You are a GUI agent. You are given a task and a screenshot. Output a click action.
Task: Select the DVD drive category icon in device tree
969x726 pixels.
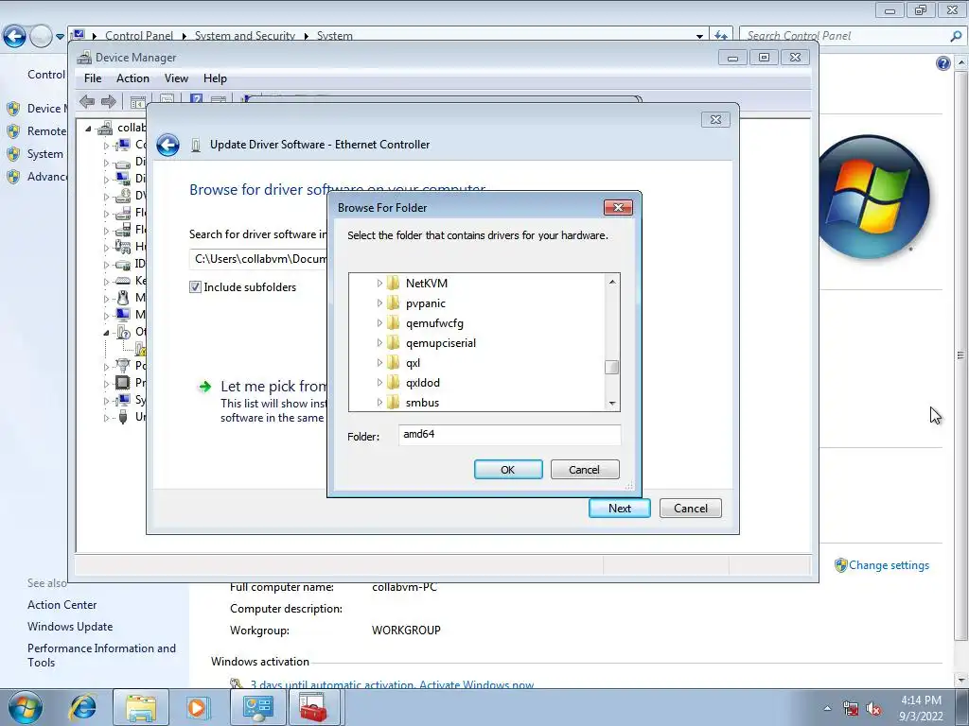(123, 196)
